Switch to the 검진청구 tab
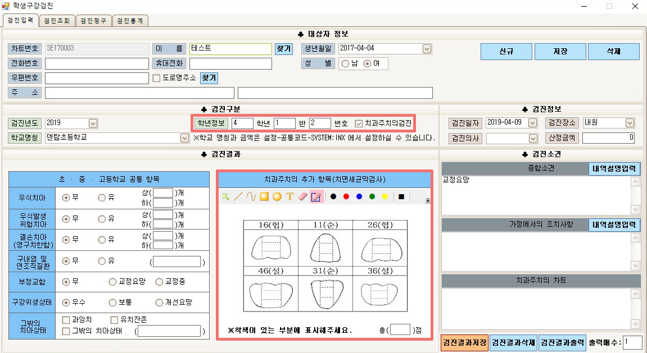Image resolution: width=647 pixels, height=353 pixels. click(x=93, y=21)
